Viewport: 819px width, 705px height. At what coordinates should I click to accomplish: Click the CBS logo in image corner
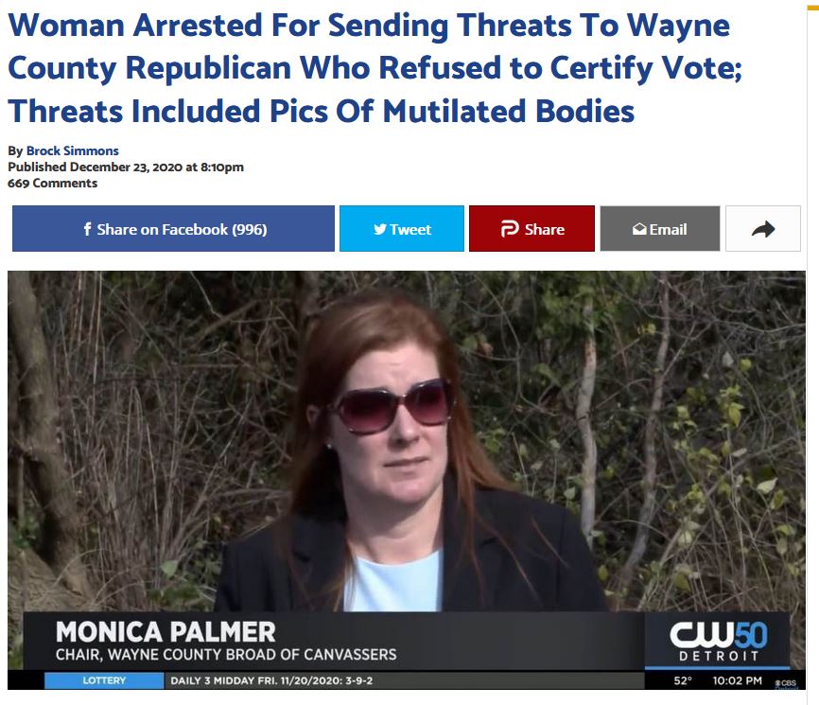pos(786,682)
